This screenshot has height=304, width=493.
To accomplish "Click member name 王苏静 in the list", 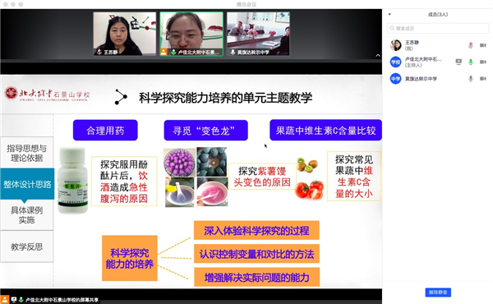I will tap(412, 43).
